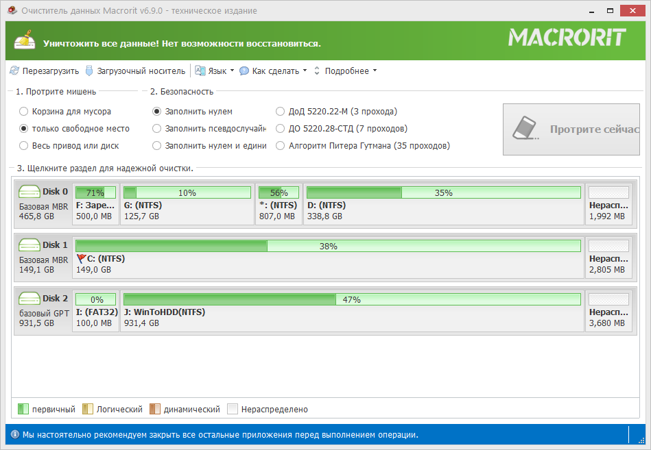The image size is (651, 450).
Task: Open the Как сделать dropdown arrow
Action: click(x=305, y=71)
